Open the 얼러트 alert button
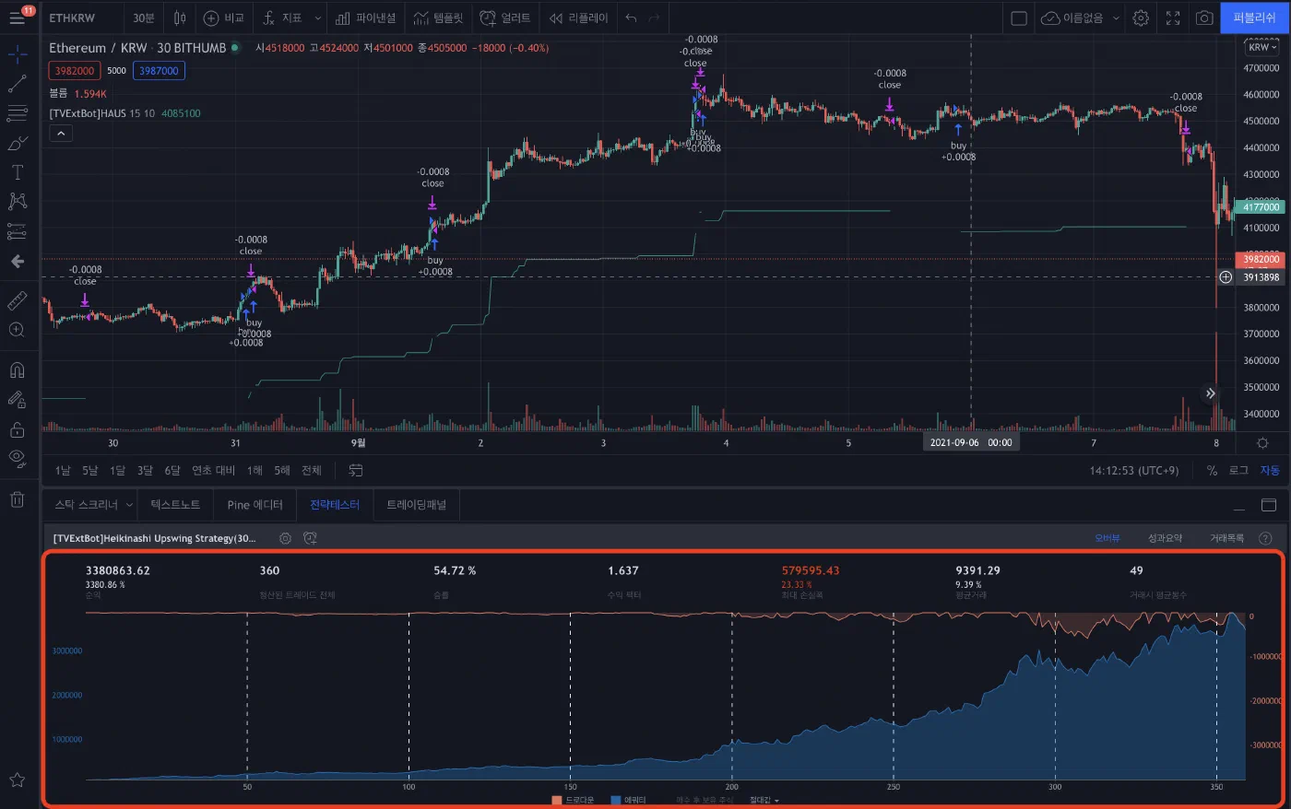This screenshot has height=809, width=1291. click(505, 18)
